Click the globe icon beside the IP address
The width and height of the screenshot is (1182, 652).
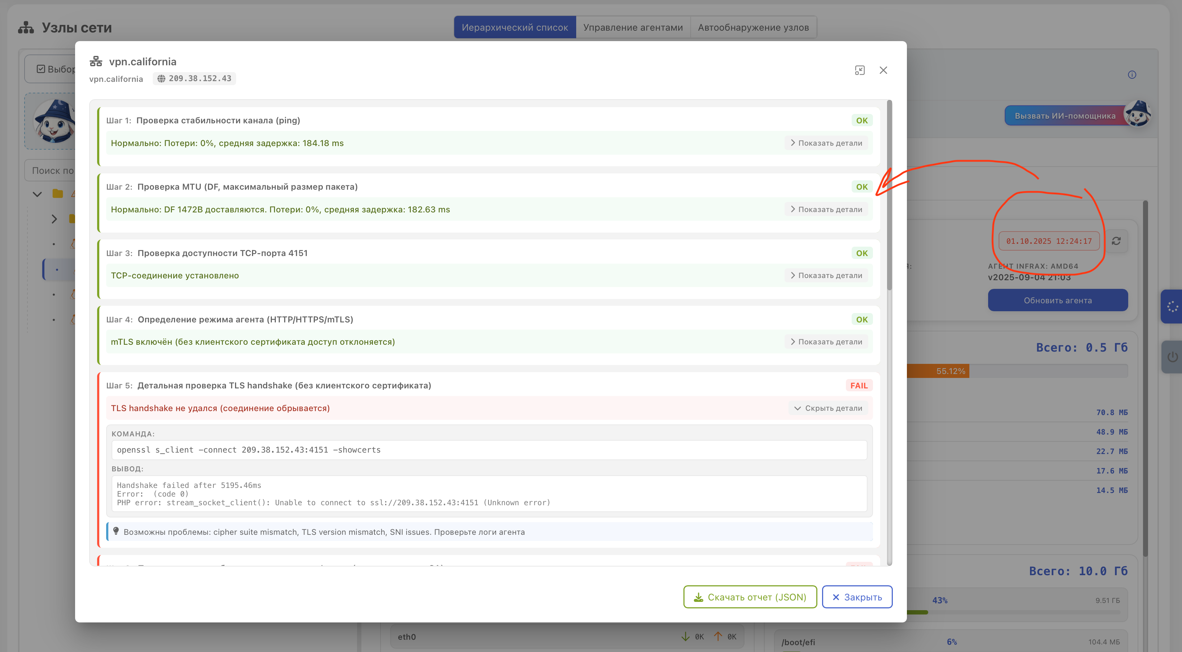(161, 78)
